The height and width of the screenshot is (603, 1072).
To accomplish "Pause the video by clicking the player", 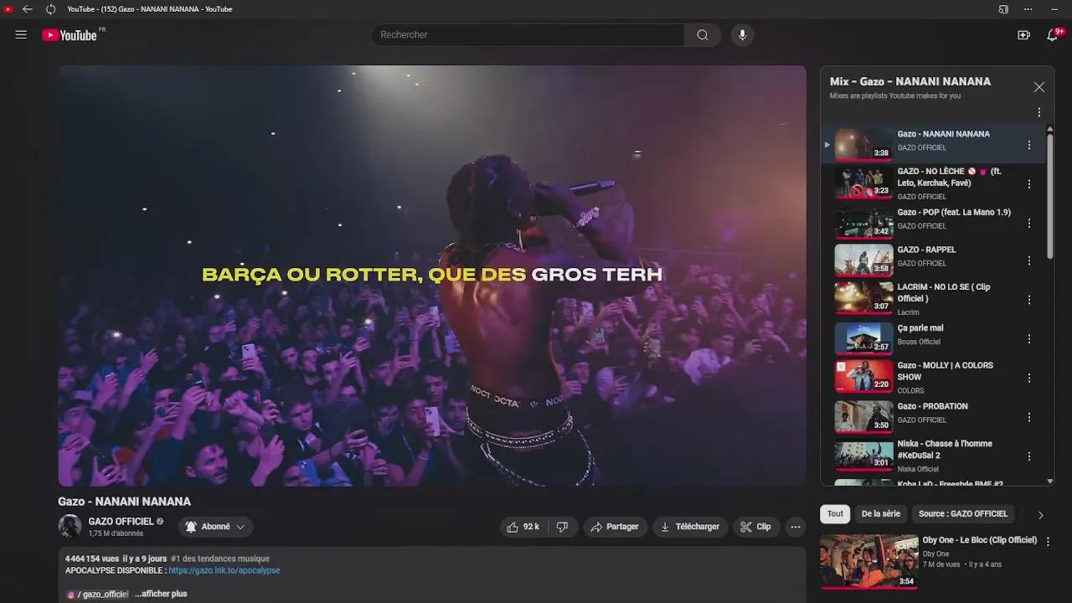I will (432, 276).
